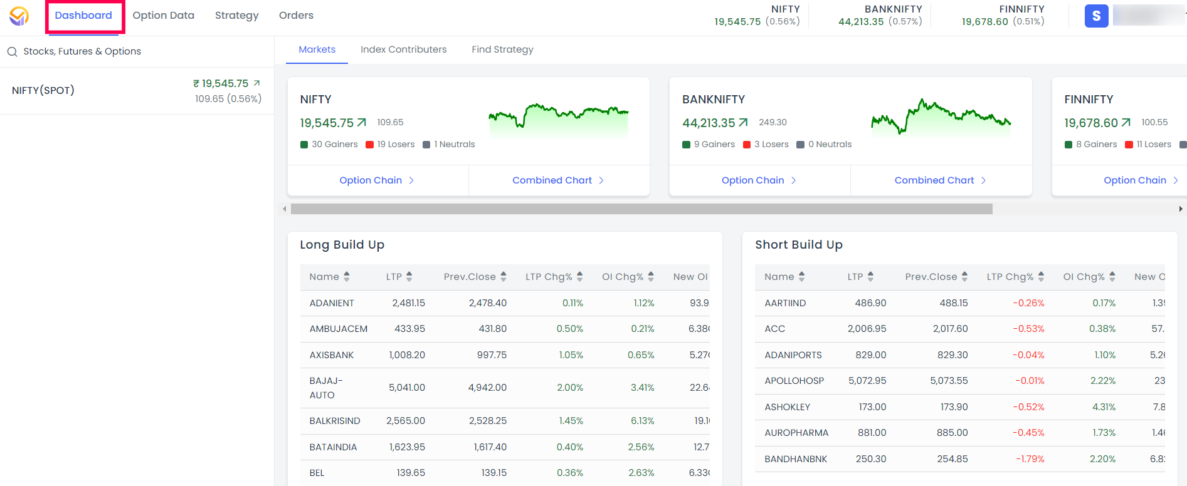The width and height of the screenshot is (1187, 486).
Task: Select ADANIENT row in Long Build Up
Action: point(505,303)
